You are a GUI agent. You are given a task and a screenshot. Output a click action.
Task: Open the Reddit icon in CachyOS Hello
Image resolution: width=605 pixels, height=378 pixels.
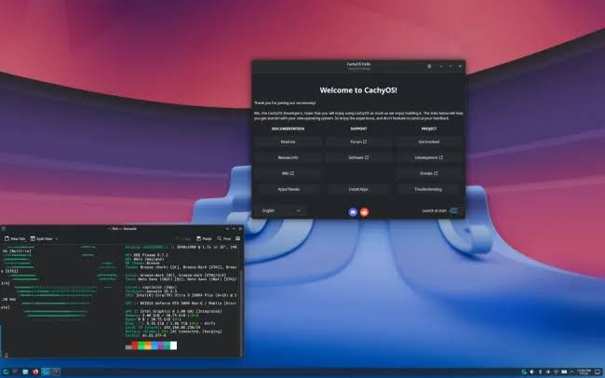point(364,211)
